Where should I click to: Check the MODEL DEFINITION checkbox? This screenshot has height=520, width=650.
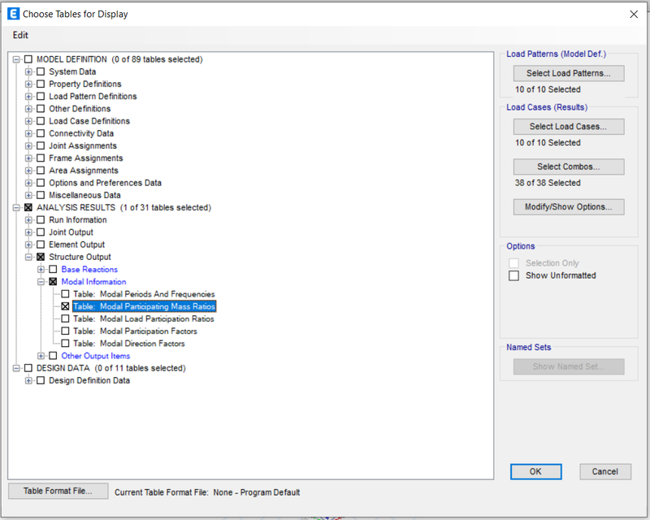coord(28,59)
